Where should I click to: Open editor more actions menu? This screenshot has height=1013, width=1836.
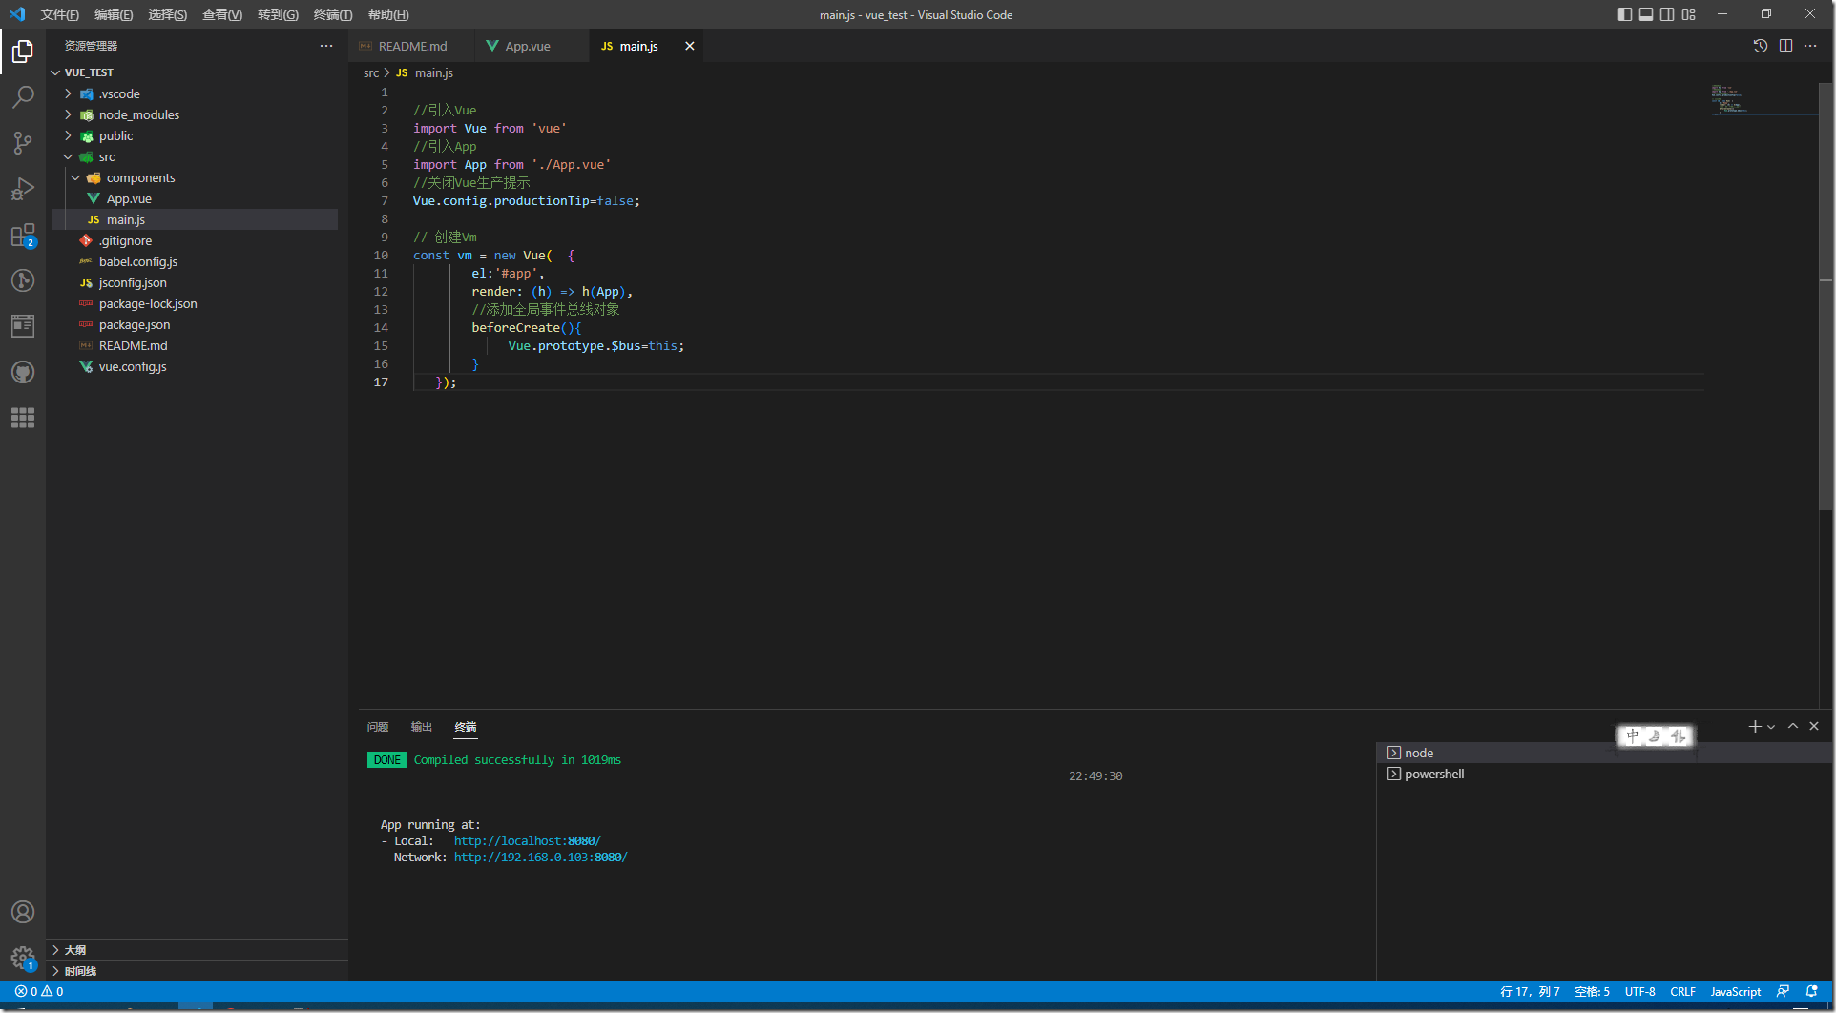[1810, 46]
